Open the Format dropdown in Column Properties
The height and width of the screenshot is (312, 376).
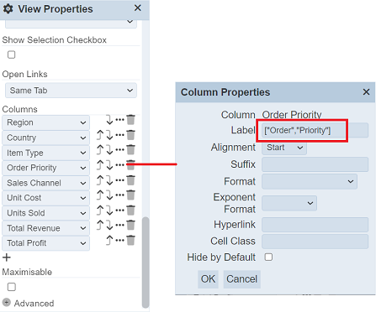click(310, 181)
